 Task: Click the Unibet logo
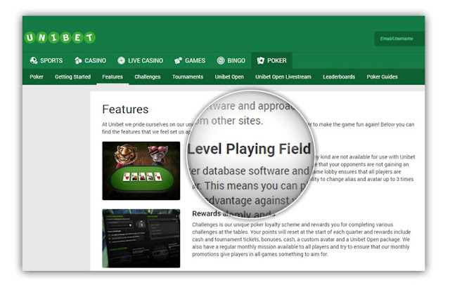point(60,37)
